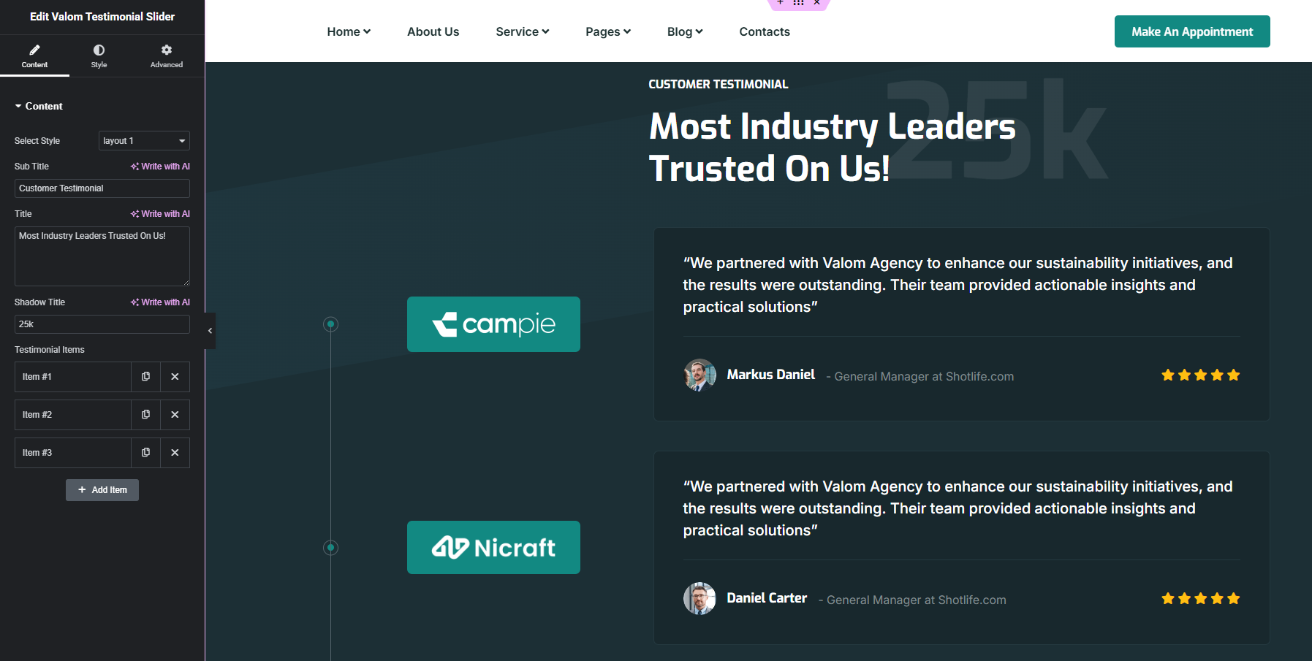The image size is (1312, 661).
Task: Collapse the Content section
Action: pyautogui.click(x=39, y=107)
